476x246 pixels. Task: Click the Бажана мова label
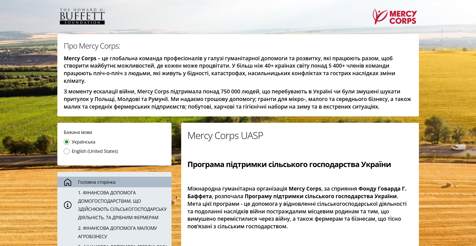coord(78,132)
